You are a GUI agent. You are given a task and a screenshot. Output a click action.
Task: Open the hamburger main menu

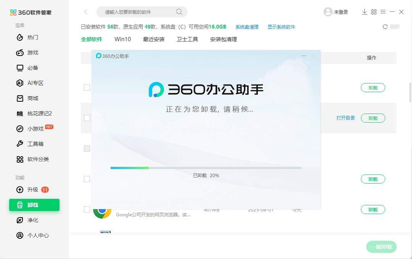click(383, 12)
